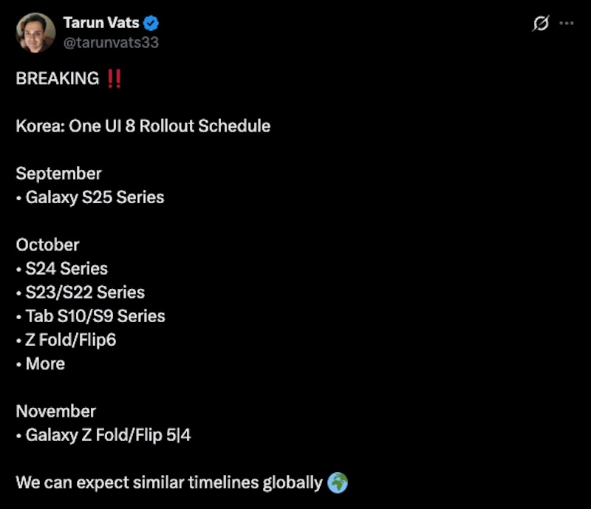Click the red double exclamation emoji
Screen dimensions: 591x509
pos(114,78)
